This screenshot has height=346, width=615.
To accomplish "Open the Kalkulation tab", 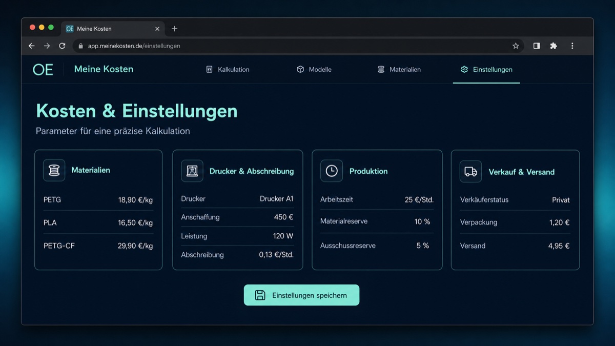I will 228,69.
